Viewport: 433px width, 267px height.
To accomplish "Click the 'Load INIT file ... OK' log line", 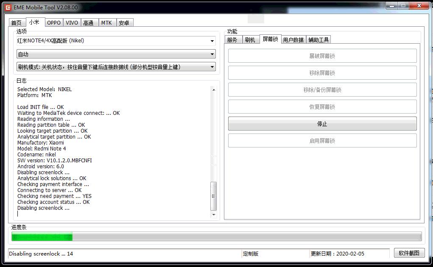I will point(41,107).
